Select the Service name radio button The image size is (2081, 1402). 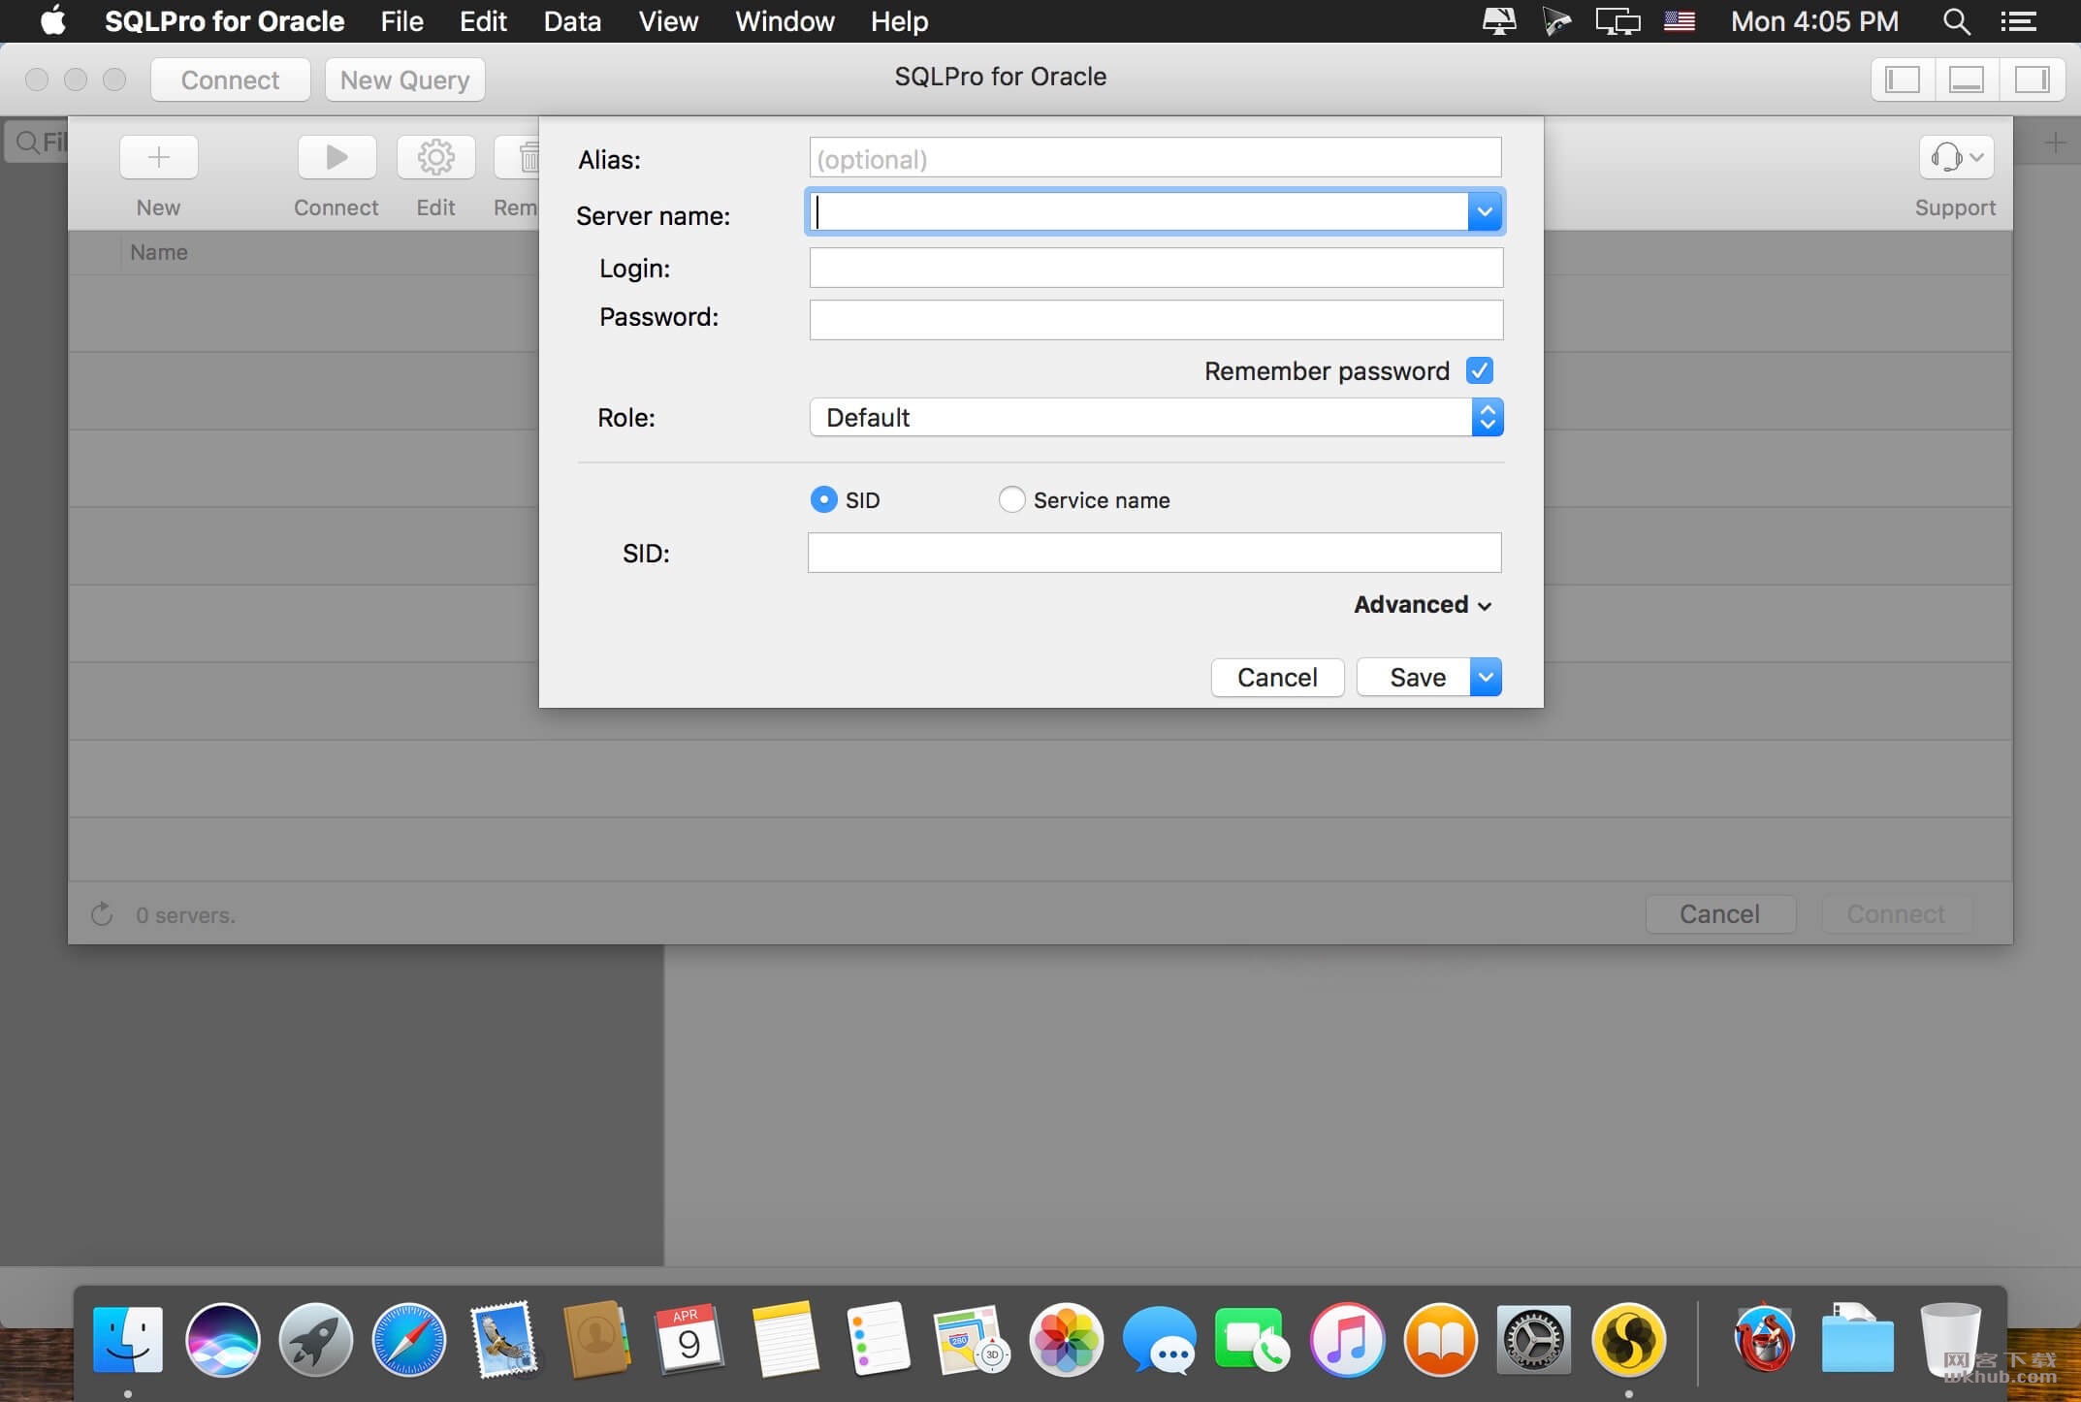pos(1011,499)
